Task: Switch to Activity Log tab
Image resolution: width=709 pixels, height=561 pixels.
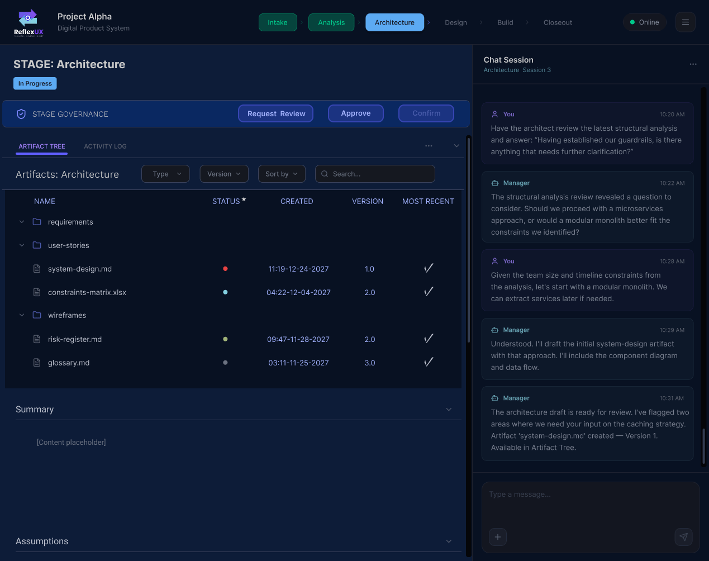Action: pyautogui.click(x=105, y=146)
